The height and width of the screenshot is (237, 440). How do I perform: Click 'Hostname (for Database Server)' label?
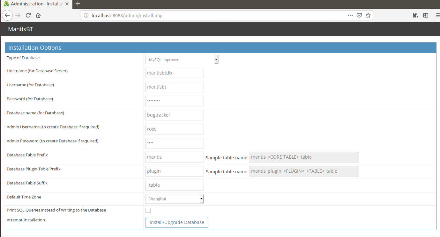[37, 71]
